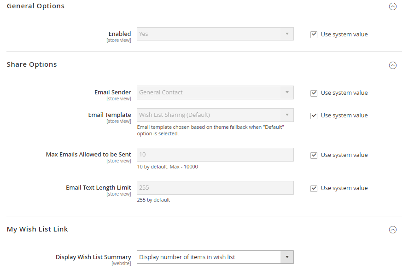Click the Display Wish List Summary label
The width and height of the screenshot is (403, 272).
tap(93, 257)
